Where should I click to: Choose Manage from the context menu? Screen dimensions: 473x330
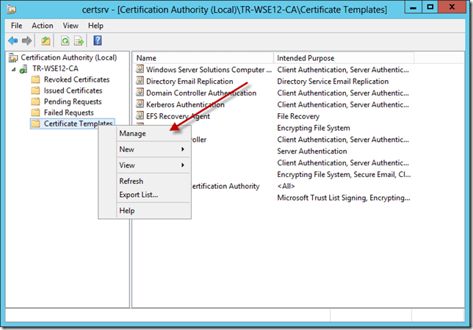[x=133, y=134]
